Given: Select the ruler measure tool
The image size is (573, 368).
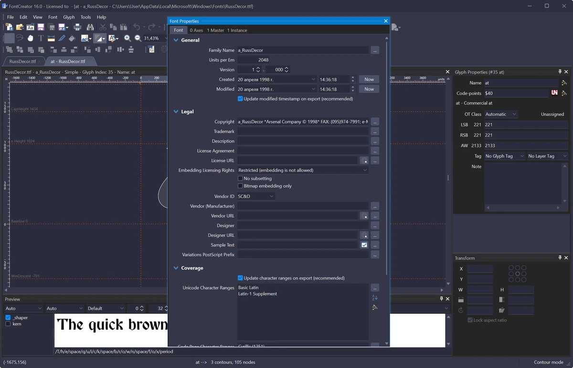Looking at the screenshot, I should [x=51, y=38].
